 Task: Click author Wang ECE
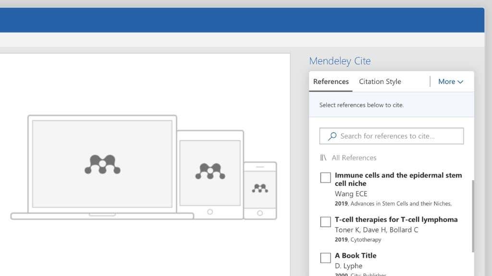click(x=351, y=194)
